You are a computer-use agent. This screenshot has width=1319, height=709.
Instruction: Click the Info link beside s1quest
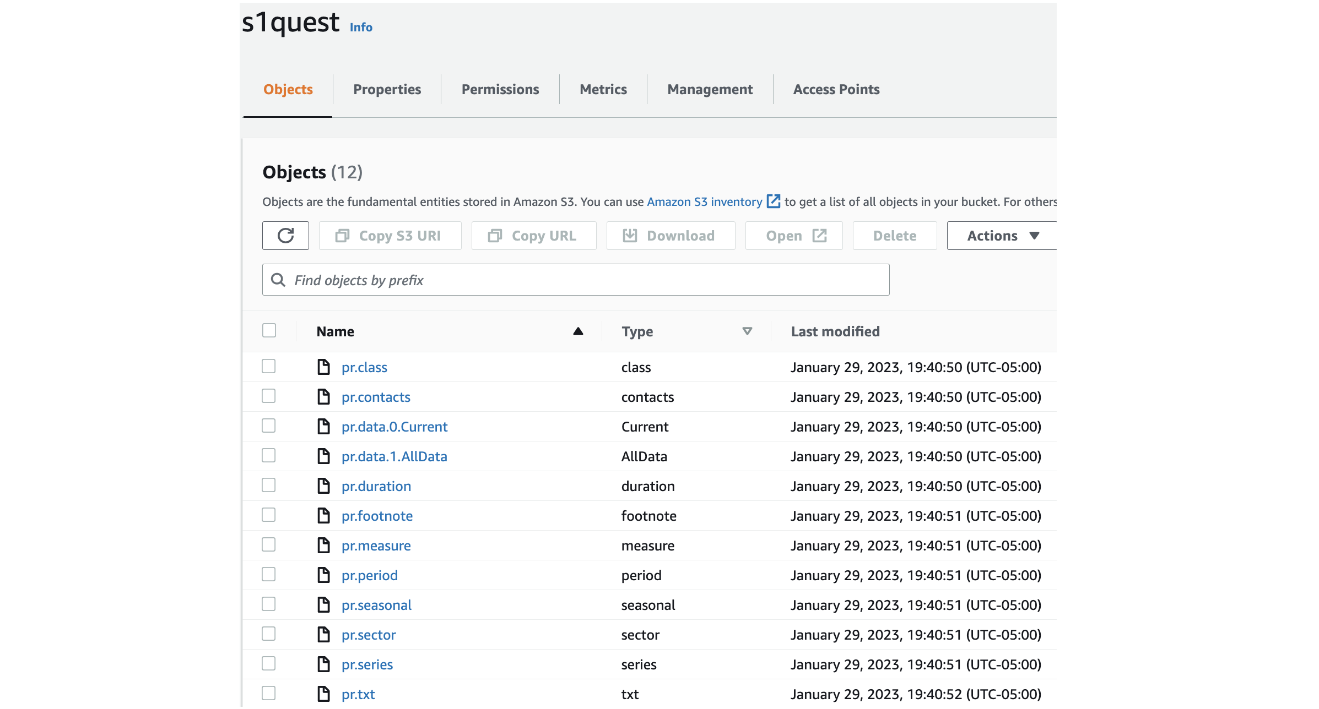[x=361, y=28]
